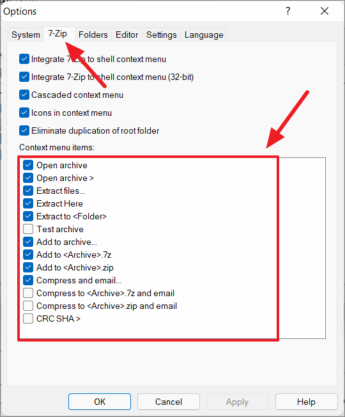Open Help from the dialog buttons
The width and height of the screenshot is (345, 417).
pyautogui.click(x=306, y=402)
